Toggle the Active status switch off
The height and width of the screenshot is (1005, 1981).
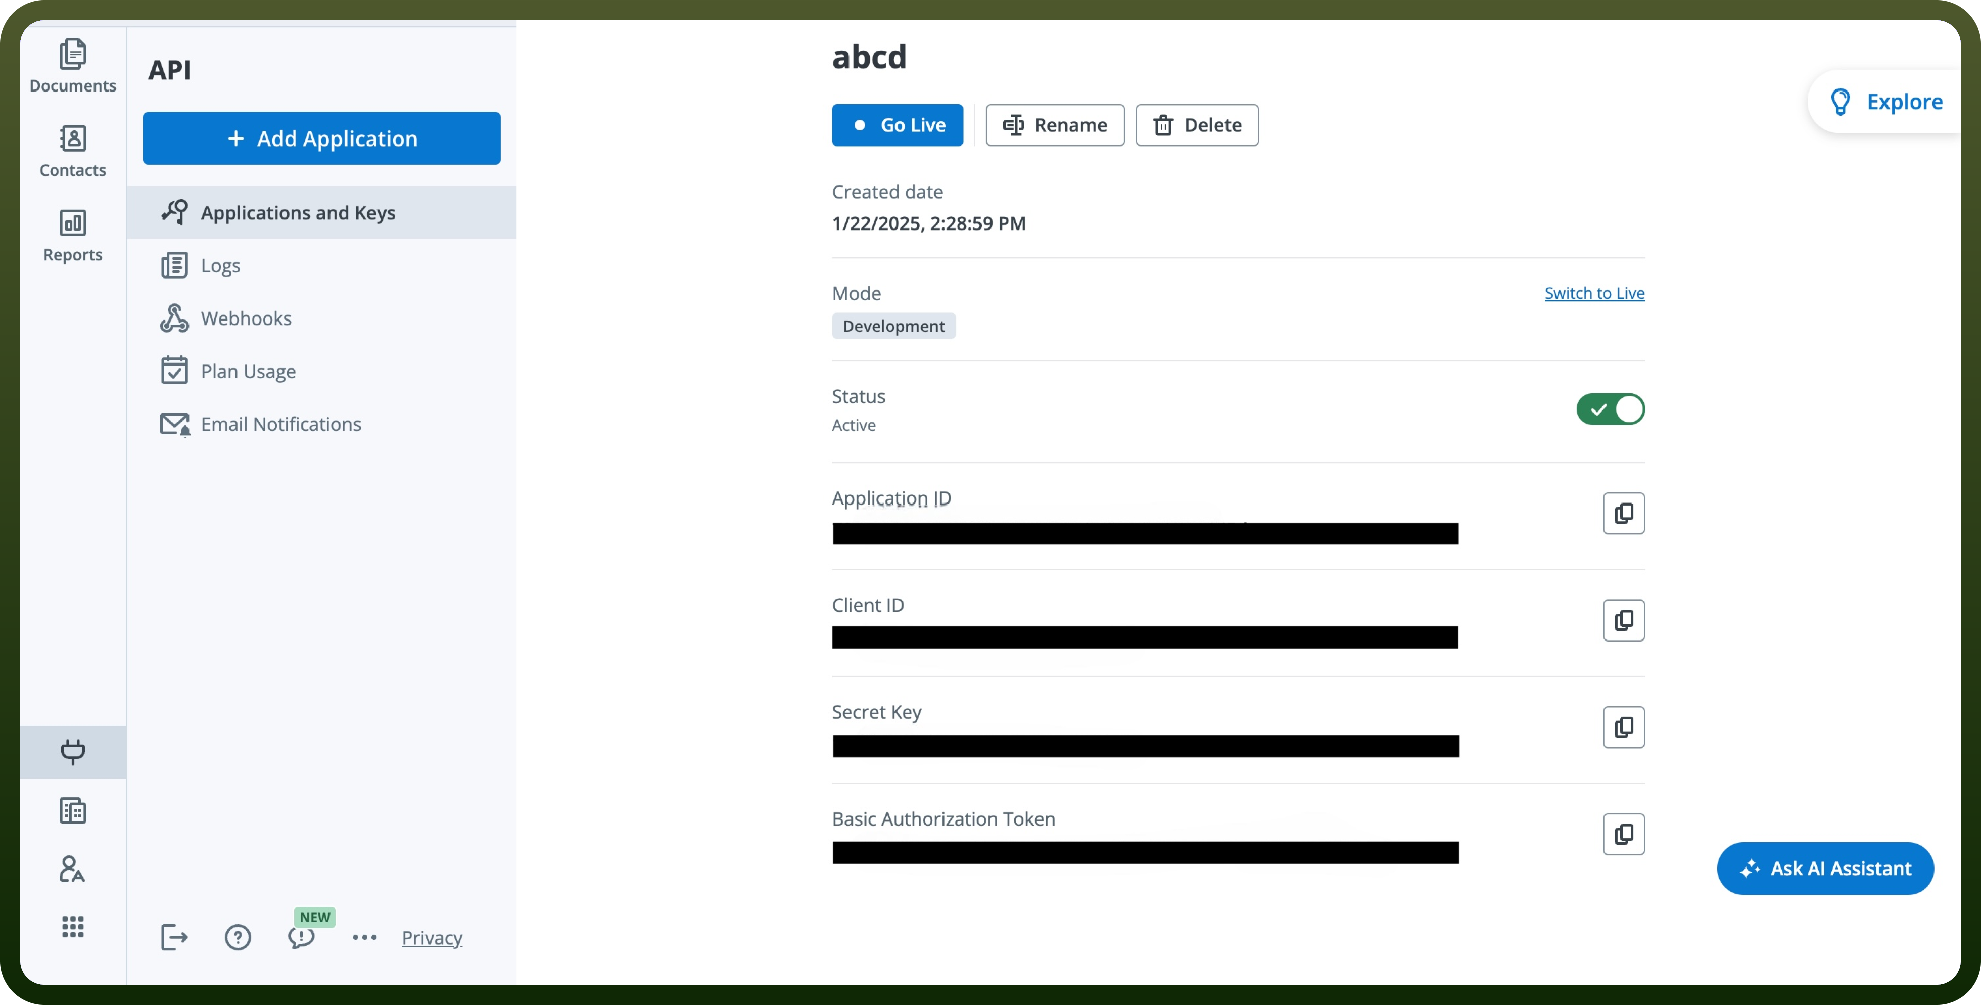(x=1611, y=409)
